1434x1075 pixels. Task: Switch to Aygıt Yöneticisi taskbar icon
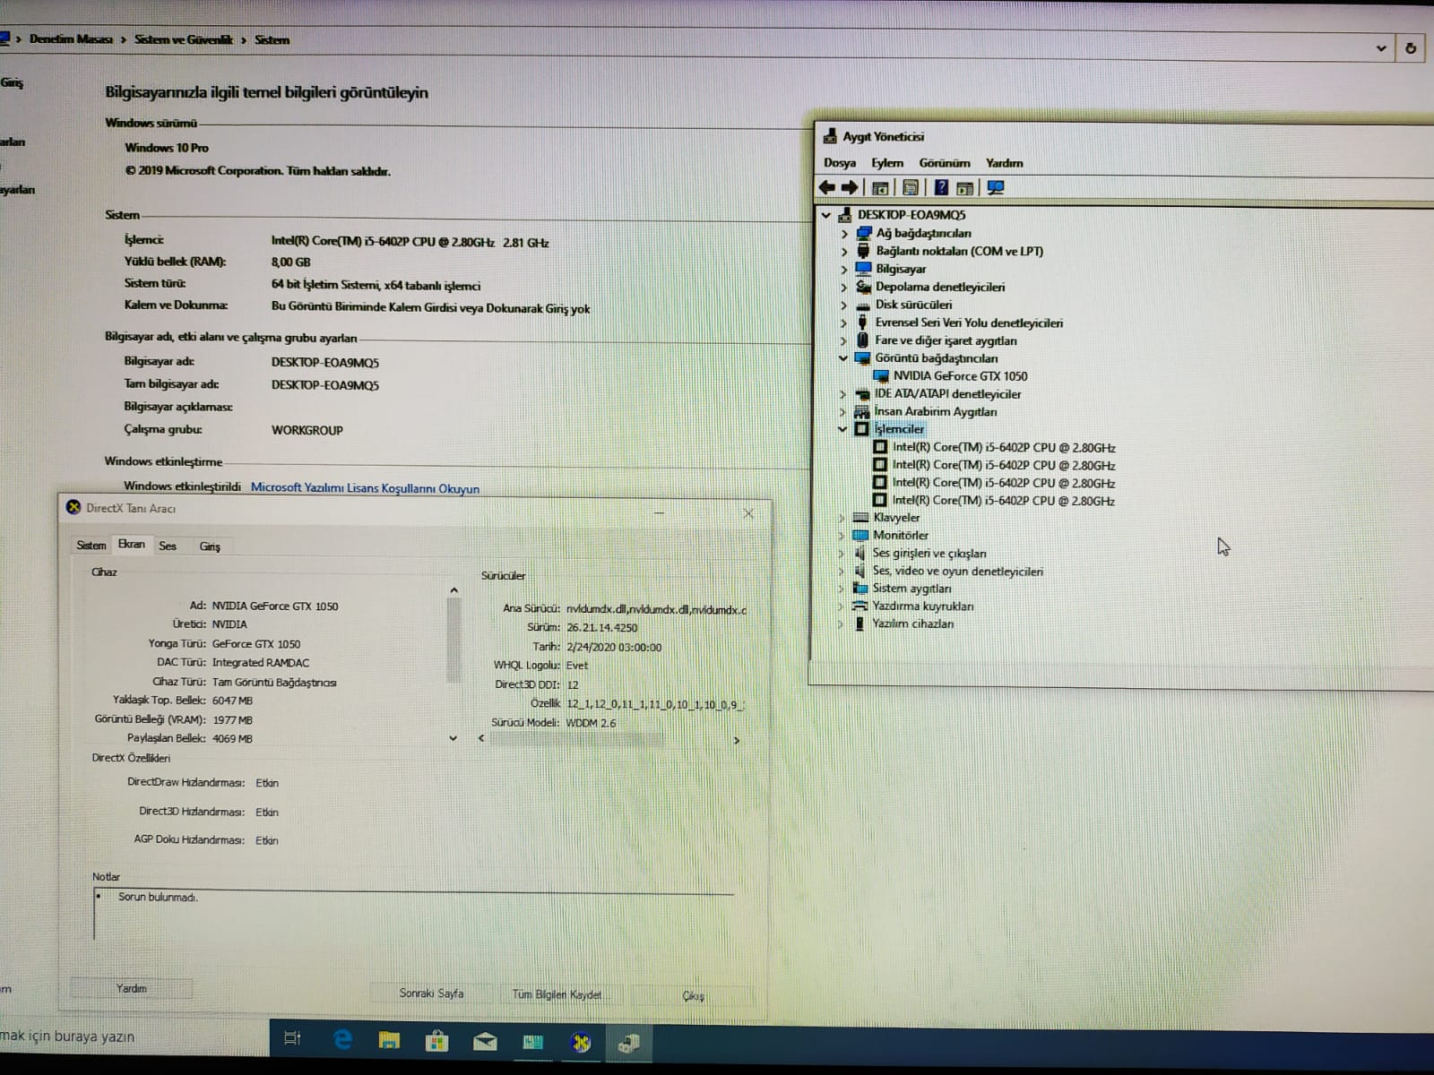[628, 1042]
